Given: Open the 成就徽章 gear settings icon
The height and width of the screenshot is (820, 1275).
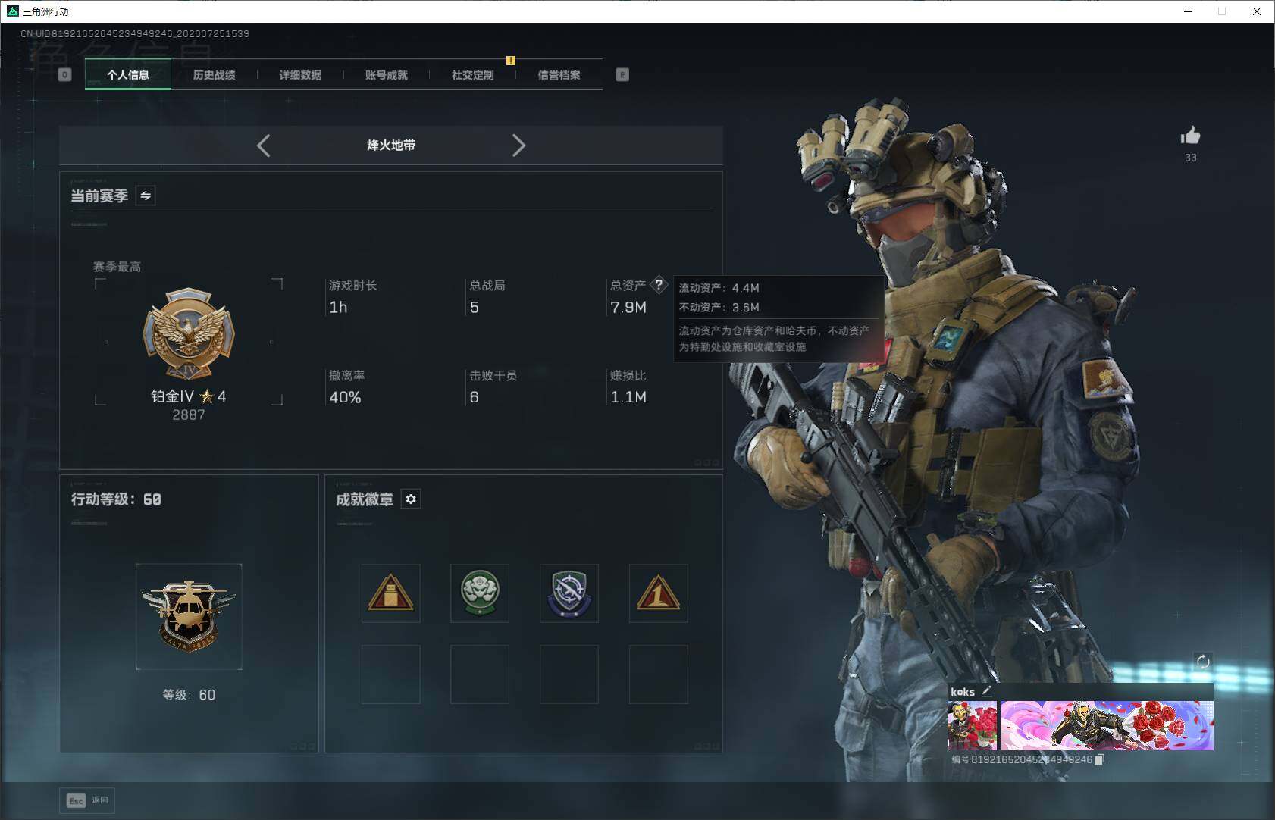Looking at the screenshot, I should tap(411, 499).
